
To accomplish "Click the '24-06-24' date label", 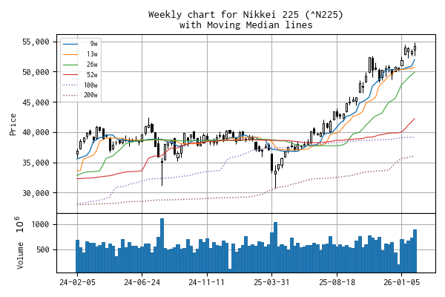I will tap(142, 282).
